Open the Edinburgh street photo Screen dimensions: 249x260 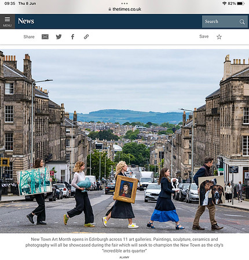tap(124, 141)
